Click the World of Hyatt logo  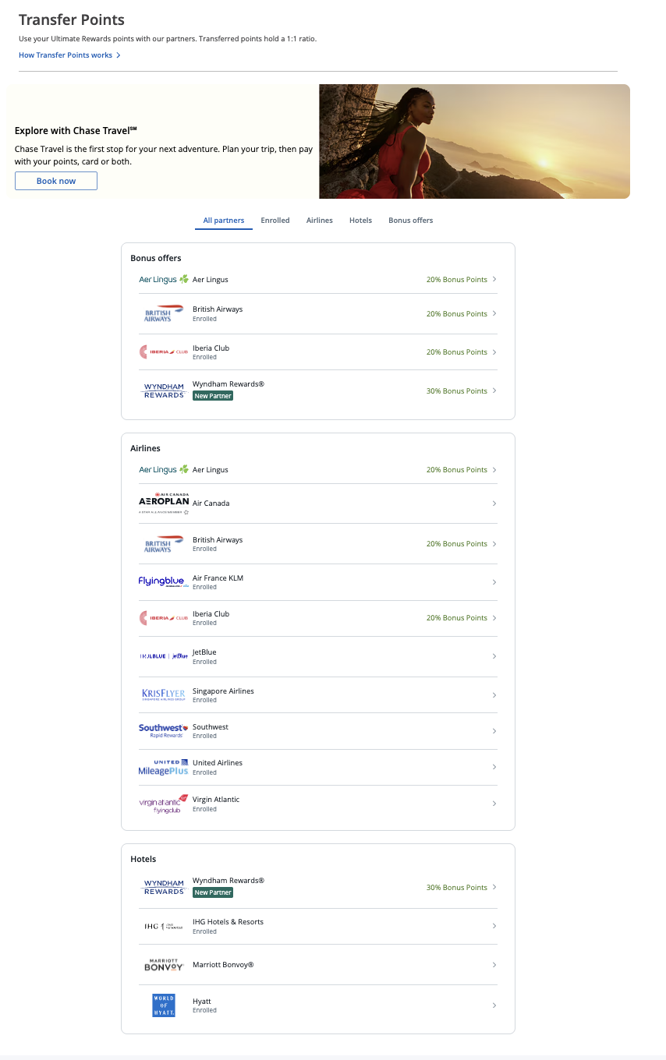coord(164,1005)
